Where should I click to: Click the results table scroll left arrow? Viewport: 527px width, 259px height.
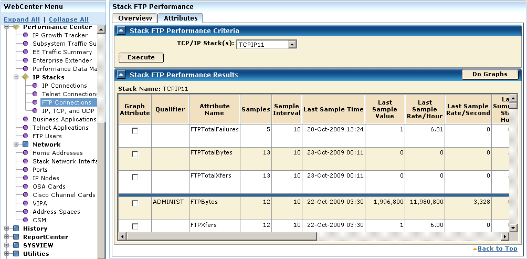pyautogui.click(x=123, y=237)
